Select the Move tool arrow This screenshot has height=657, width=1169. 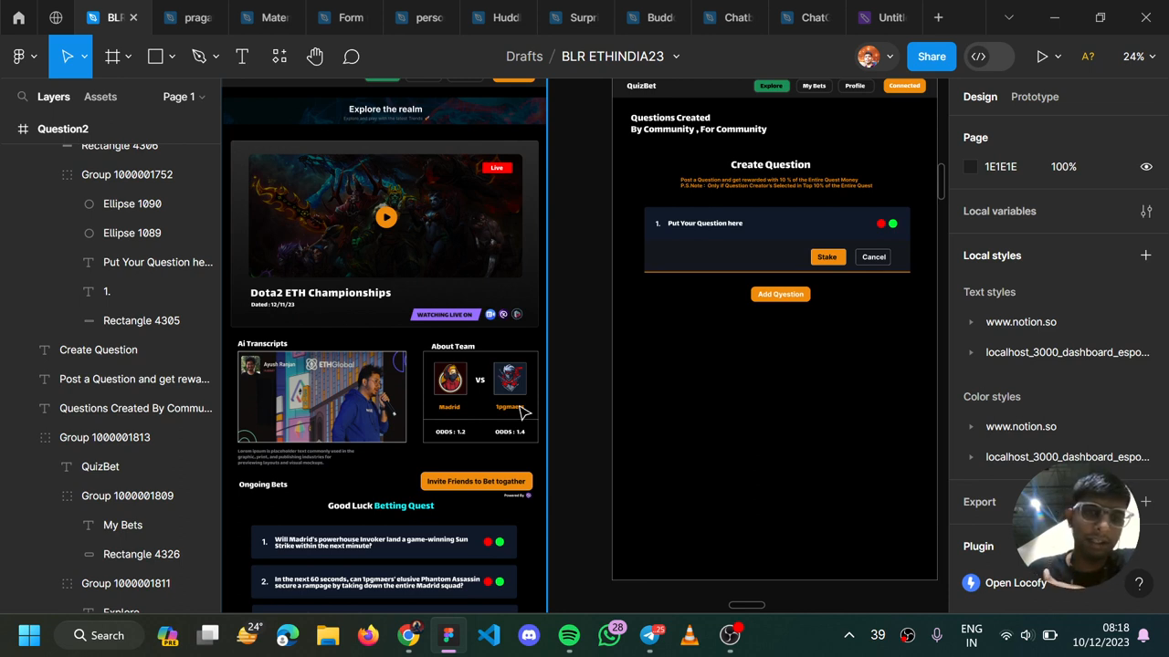click(x=67, y=57)
